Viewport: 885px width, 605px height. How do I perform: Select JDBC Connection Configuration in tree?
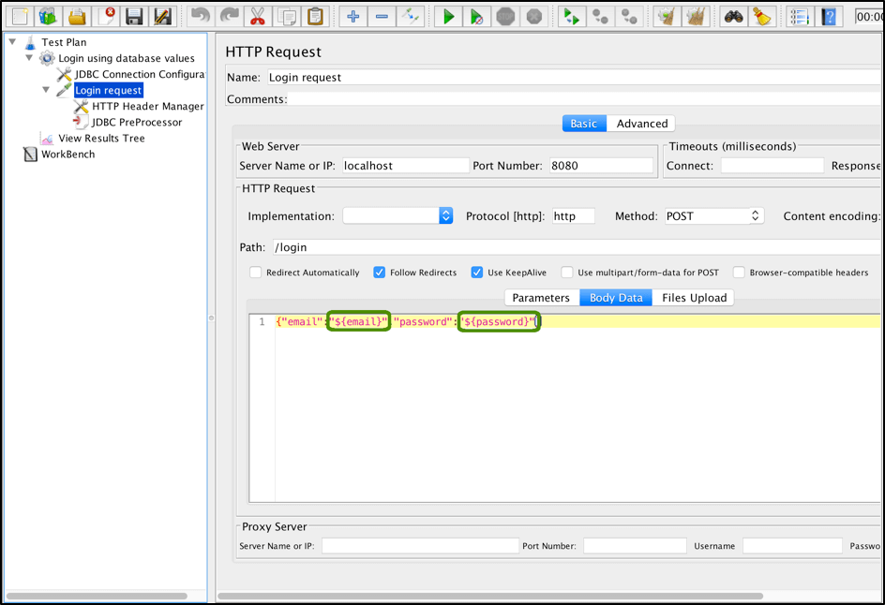140,74
